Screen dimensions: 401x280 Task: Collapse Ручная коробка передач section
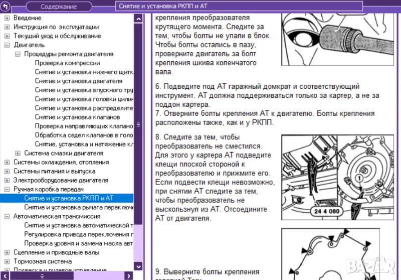click(x=7, y=190)
